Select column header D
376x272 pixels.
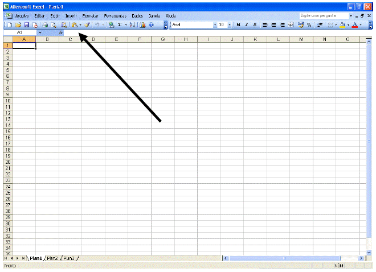click(93, 39)
